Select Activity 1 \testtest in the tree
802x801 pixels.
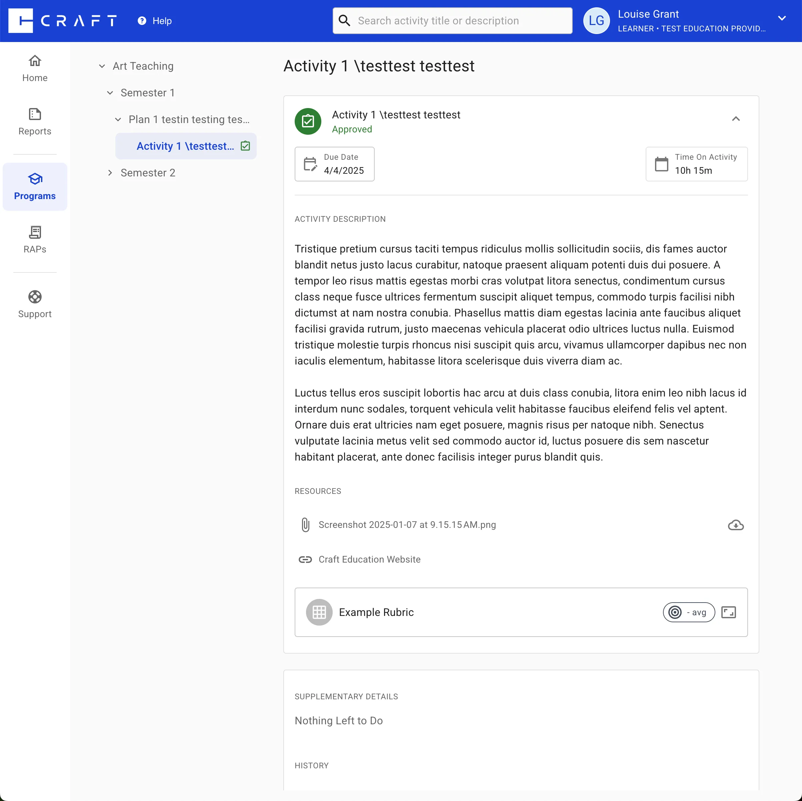pos(185,146)
